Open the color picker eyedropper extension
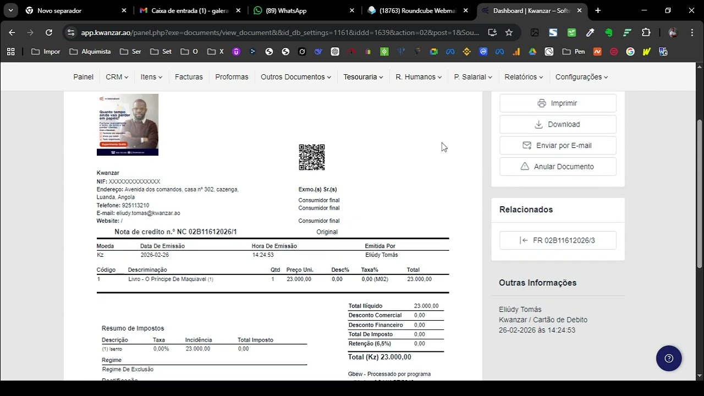The width and height of the screenshot is (704, 396). tap(590, 32)
